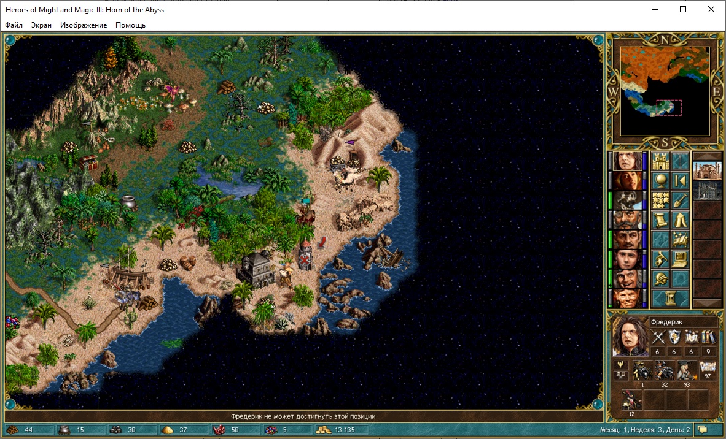Image resolution: width=726 pixels, height=439 pixels.
Task: Open the chat speech bubble icon
Action: (x=703, y=430)
